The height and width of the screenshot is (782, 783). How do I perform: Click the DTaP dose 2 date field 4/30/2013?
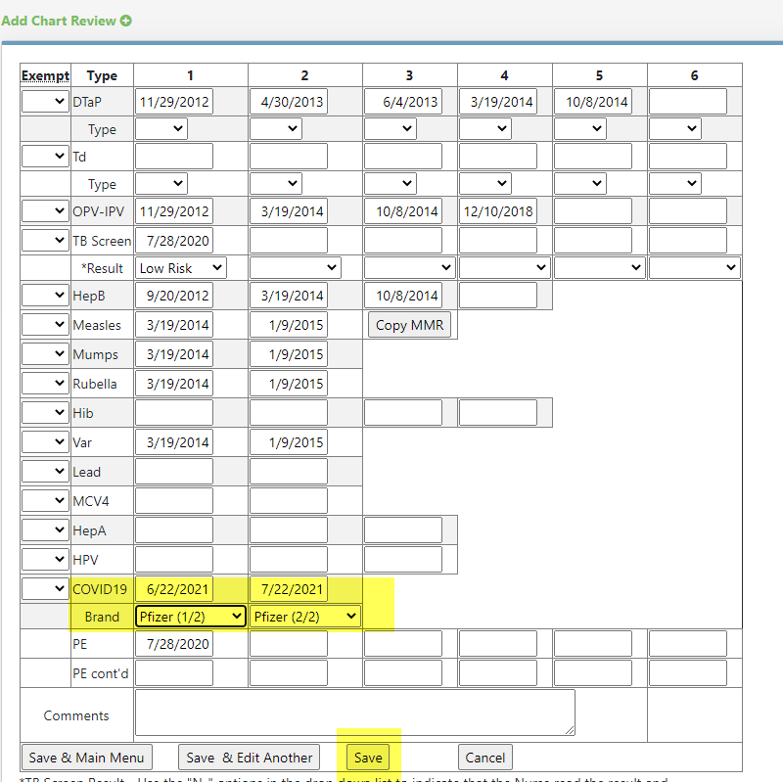click(x=289, y=102)
